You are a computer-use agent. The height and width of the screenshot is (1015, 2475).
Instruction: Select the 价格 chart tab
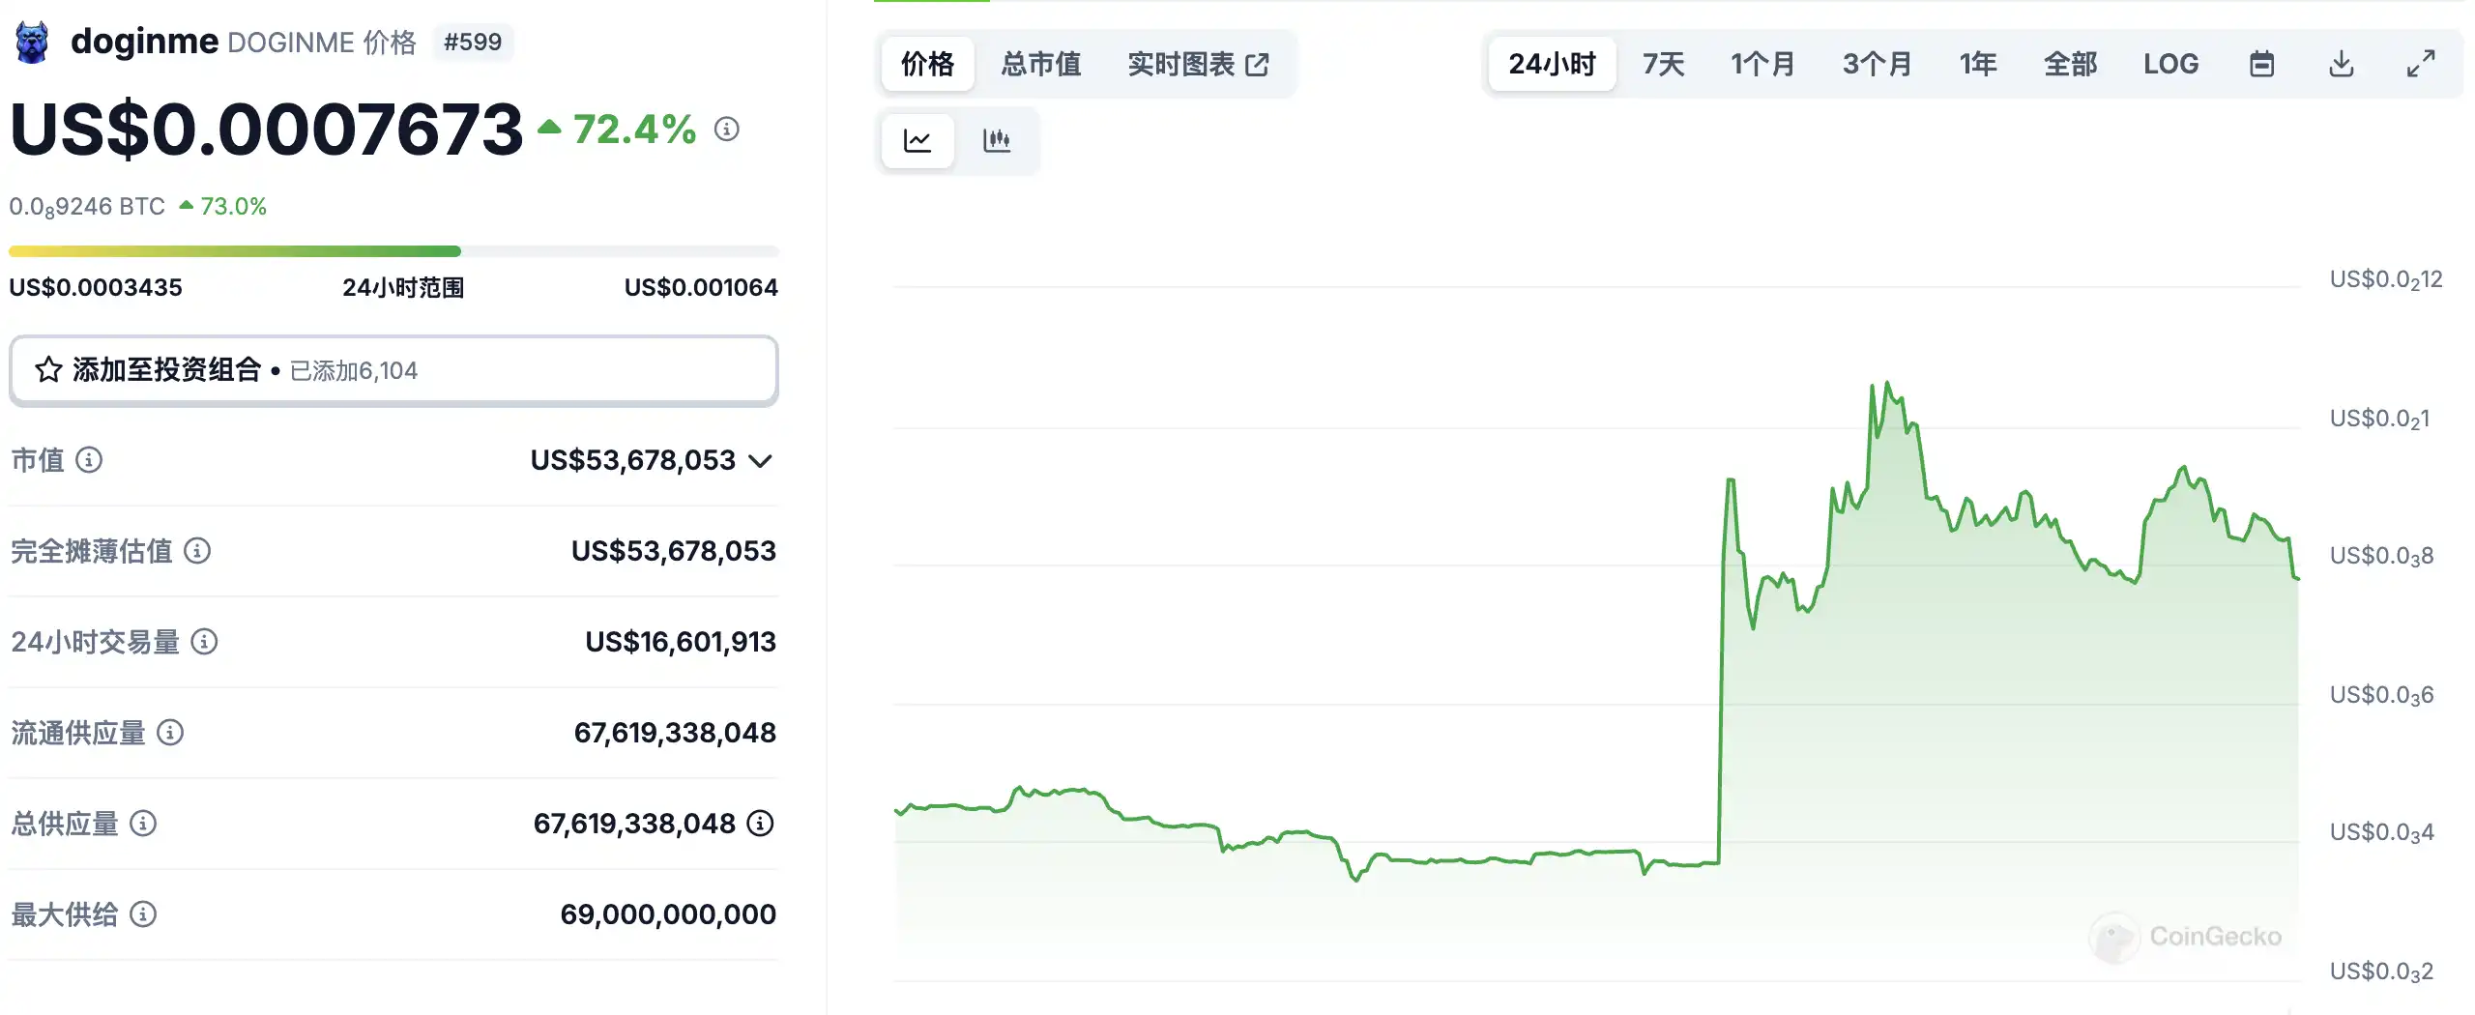[x=927, y=65]
